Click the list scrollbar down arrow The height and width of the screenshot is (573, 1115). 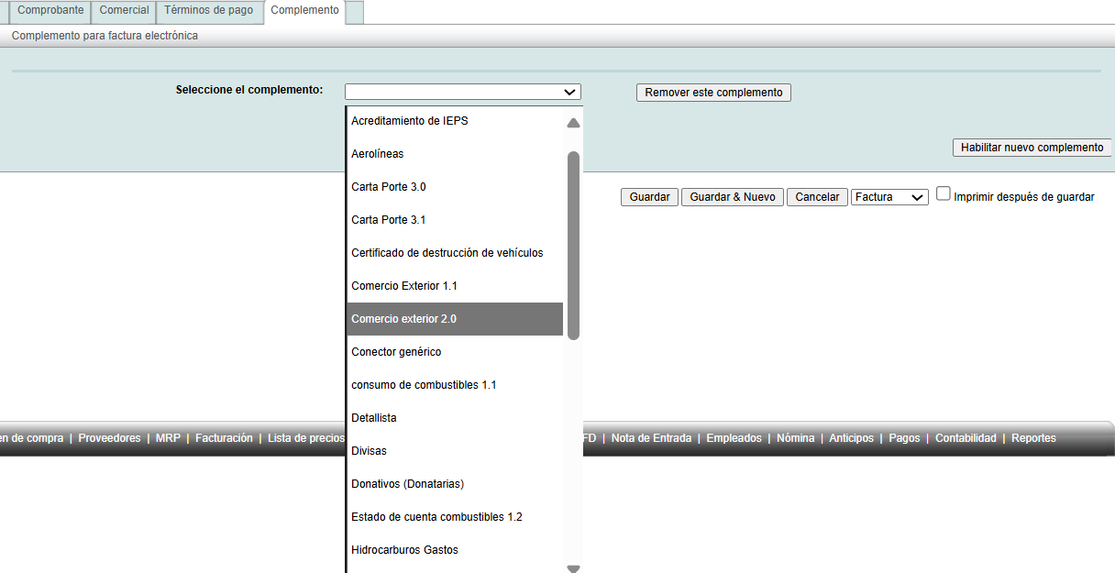coord(573,568)
